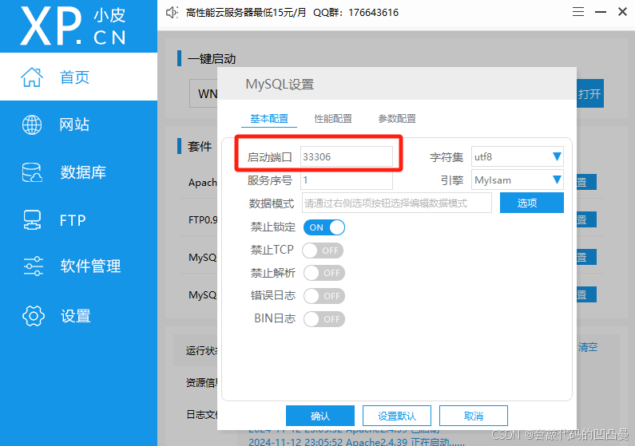Click the 引擎 label
Viewport: 635px width, 446px height.
tap(451, 180)
